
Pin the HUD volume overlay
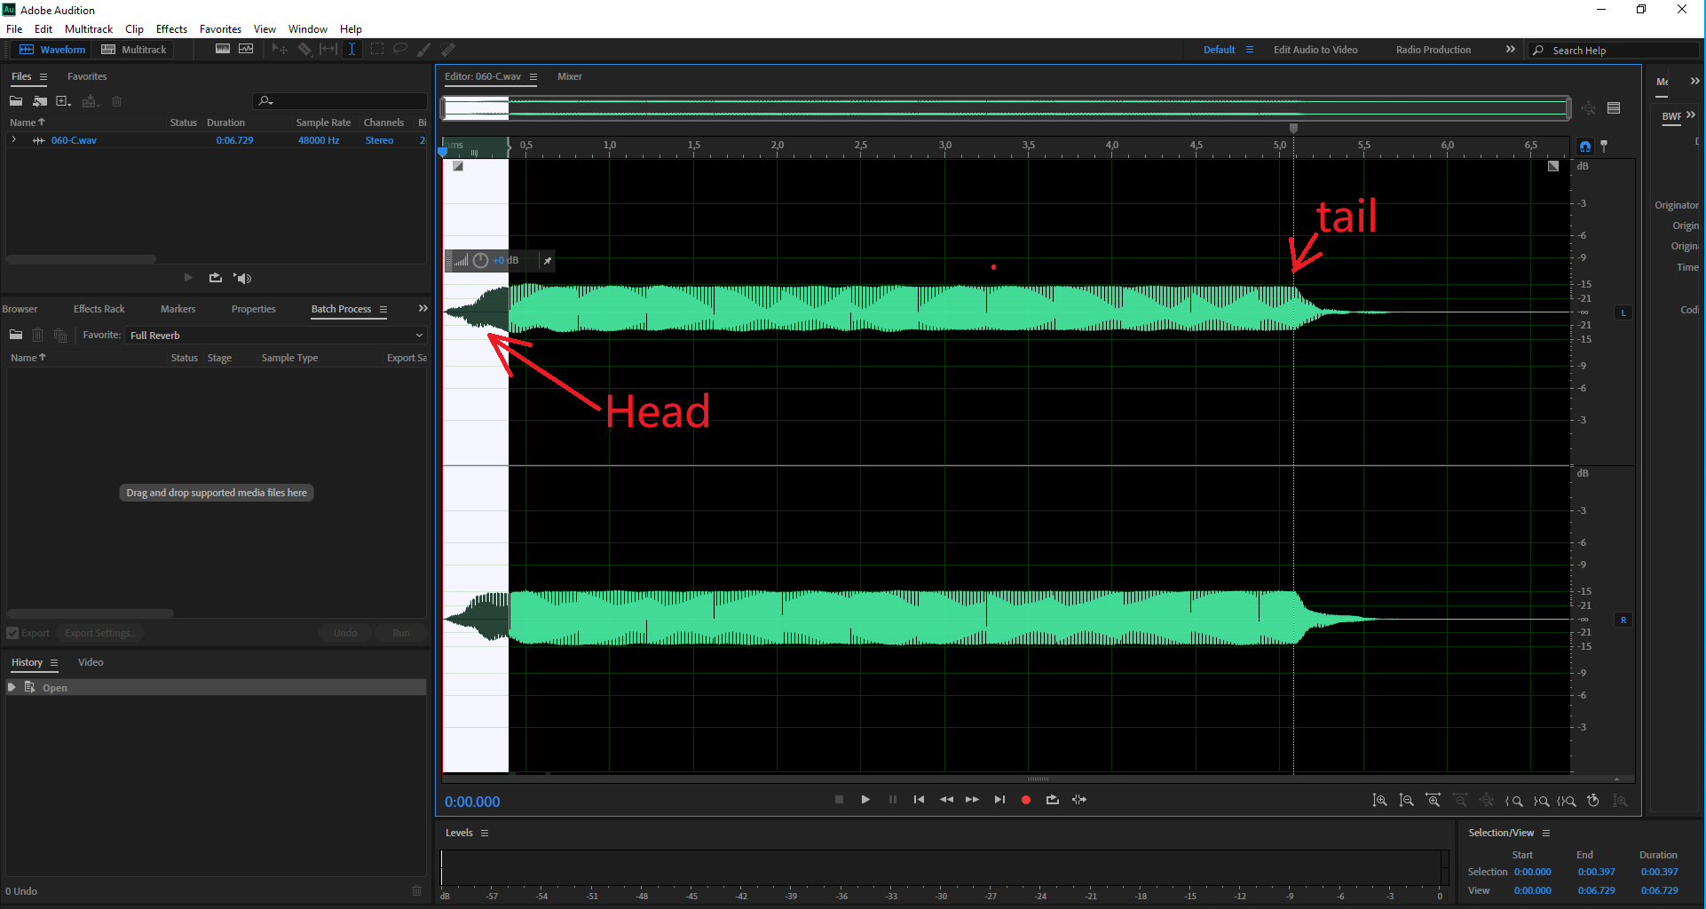coord(548,261)
